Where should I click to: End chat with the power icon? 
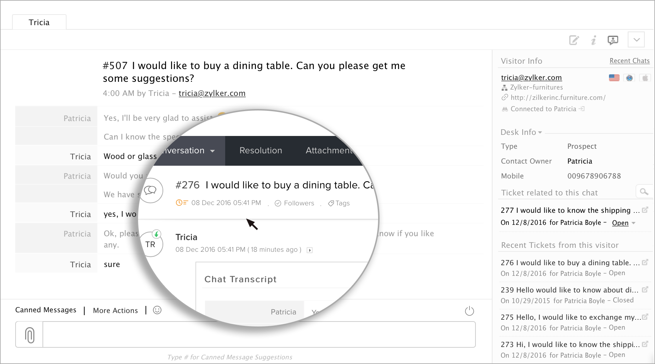[x=469, y=311]
